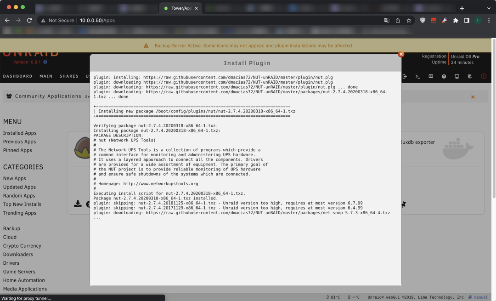Screen dimensions: 496x301
Task: Open the SHARES menu item
Action: [69, 76]
